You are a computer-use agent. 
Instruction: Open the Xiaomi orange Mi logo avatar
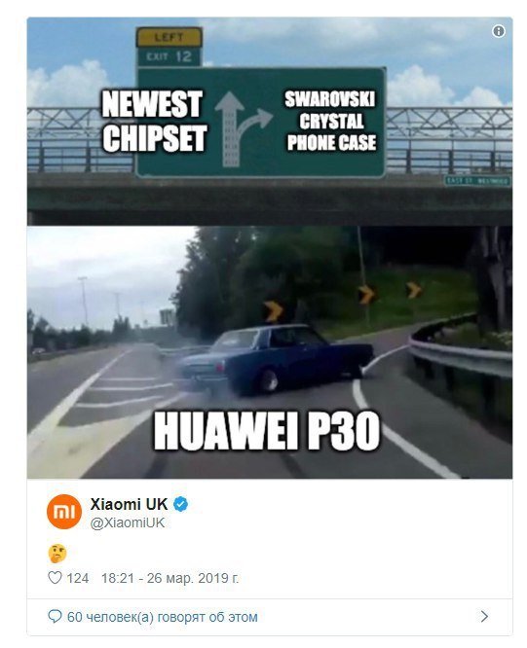point(64,512)
